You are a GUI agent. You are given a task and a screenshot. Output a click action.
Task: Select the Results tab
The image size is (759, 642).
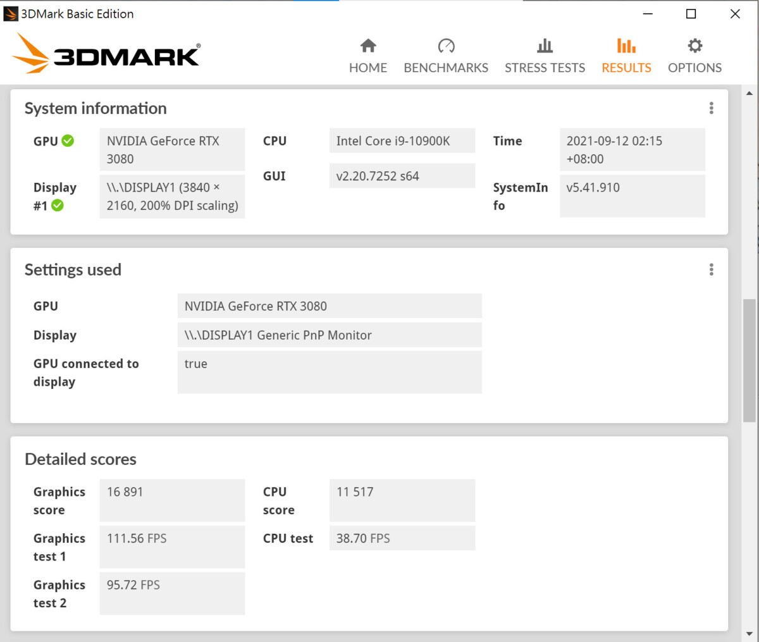(x=626, y=56)
